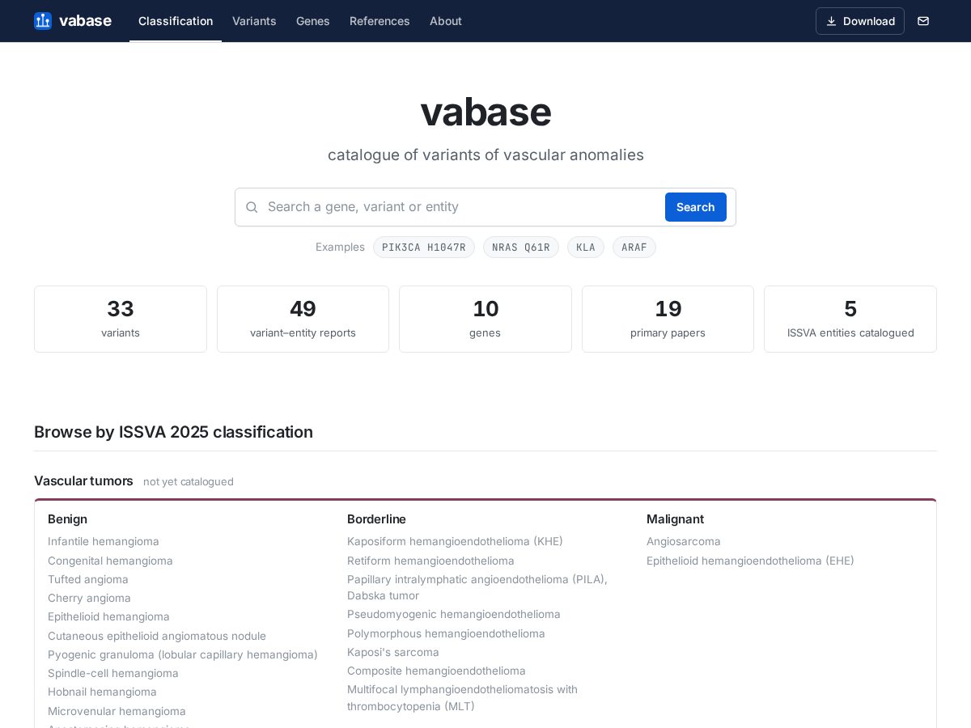
Task: Click the Borderline column heading
Action: point(376,519)
